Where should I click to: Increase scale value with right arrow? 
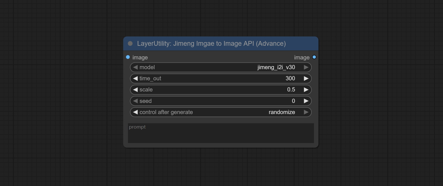pyautogui.click(x=306, y=90)
